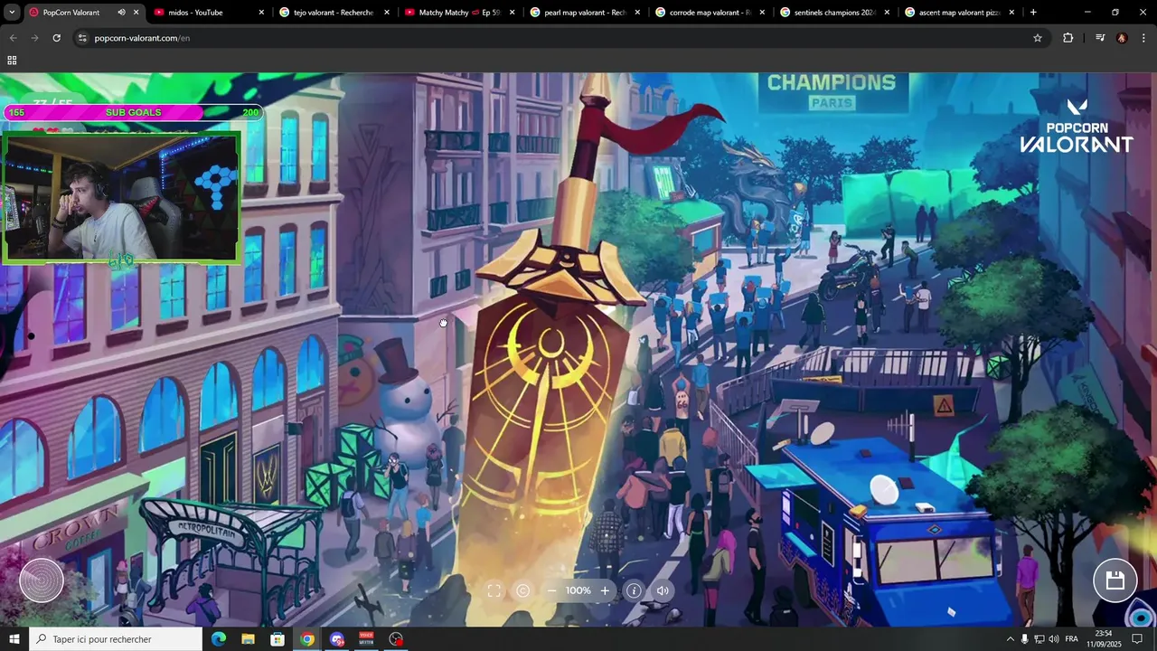1157x651 pixels.
Task: Click the copyright credits icon
Action: pyautogui.click(x=522, y=590)
